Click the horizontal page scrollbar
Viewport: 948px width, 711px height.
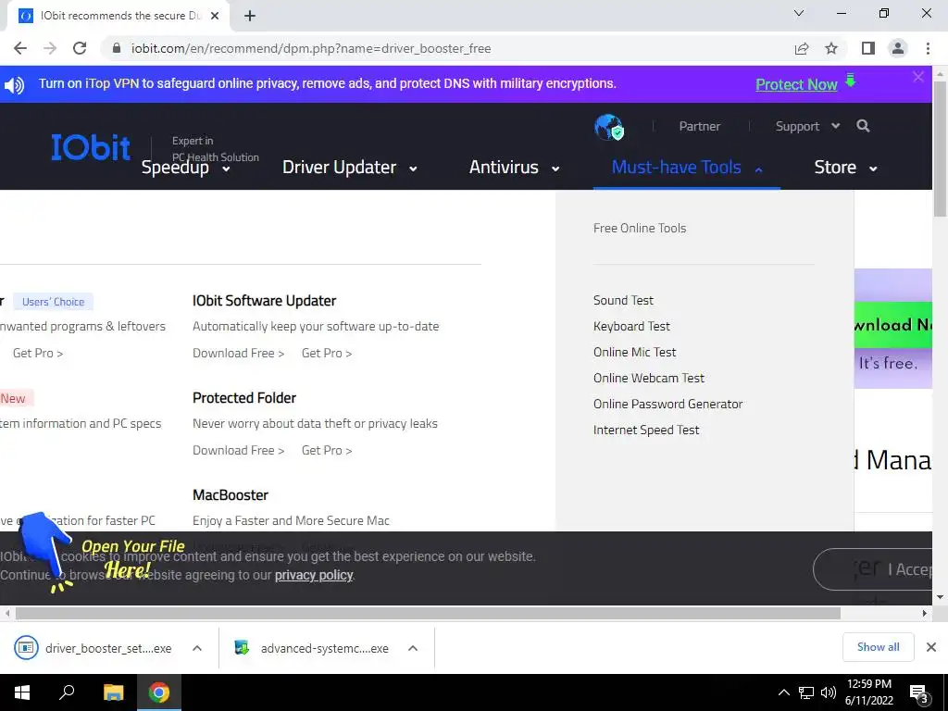tap(428, 614)
